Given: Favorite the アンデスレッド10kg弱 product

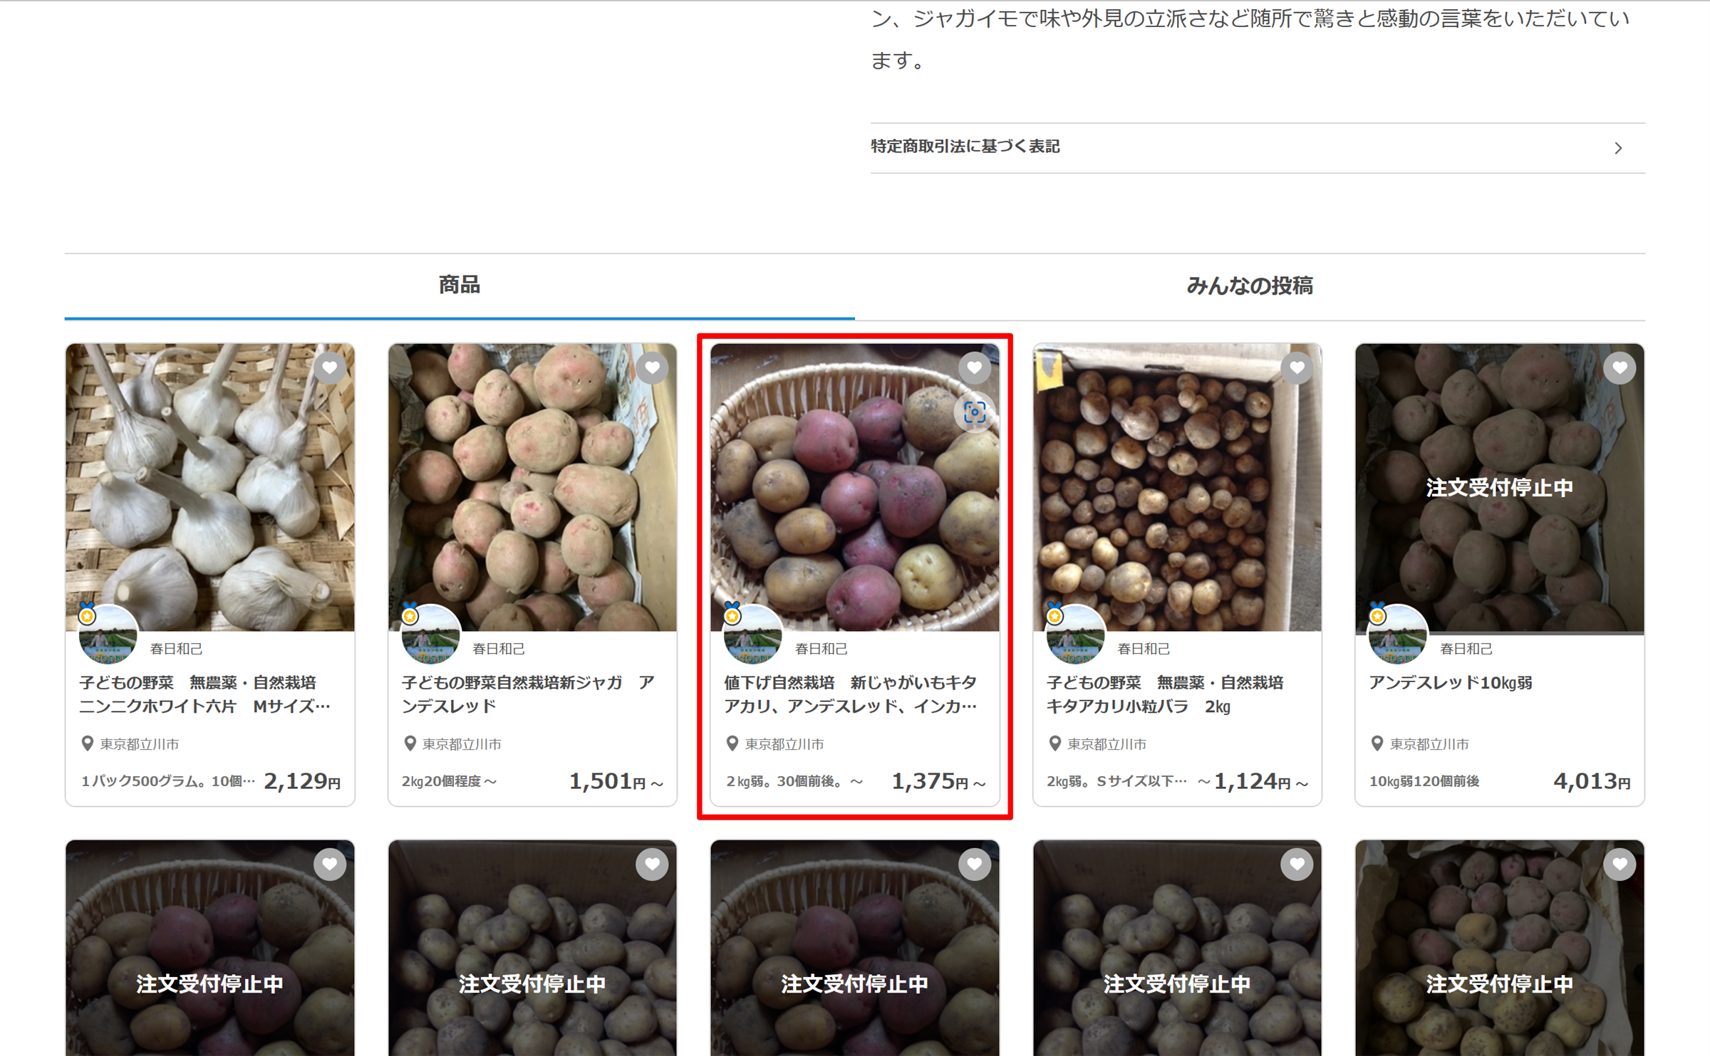Looking at the screenshot, I should click(x=1620, y=368).
